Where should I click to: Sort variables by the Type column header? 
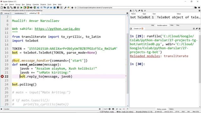click(x=144, y=14)
